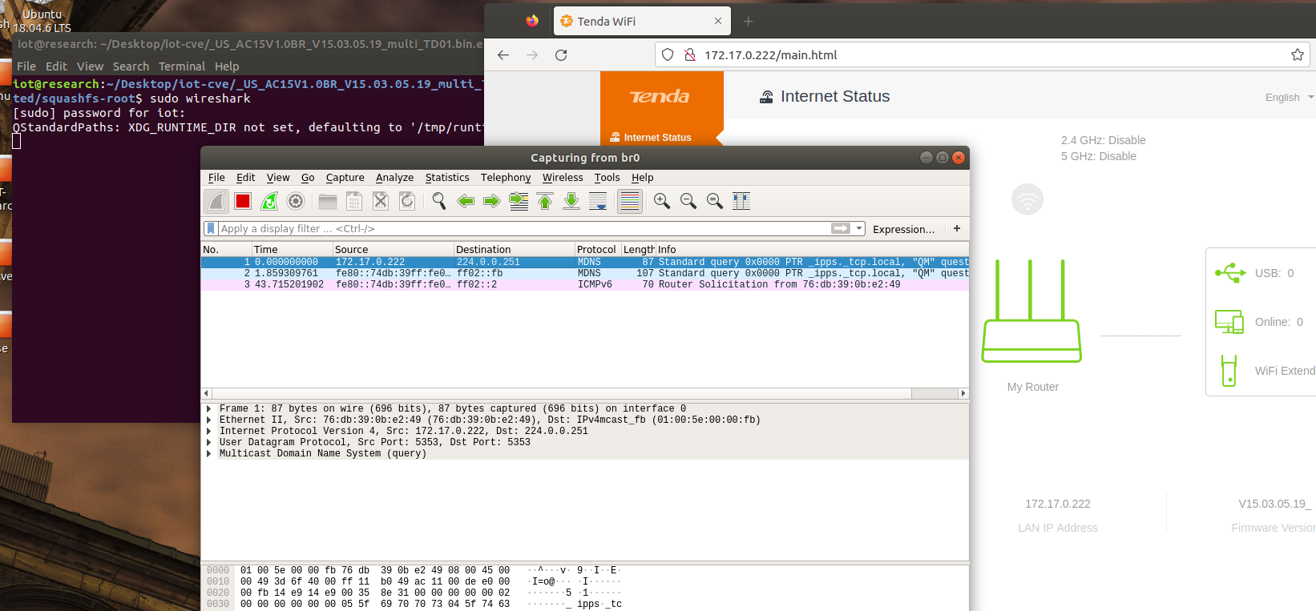
Task: Click display filter bookmark icon
Action: [x=211, y=228]
